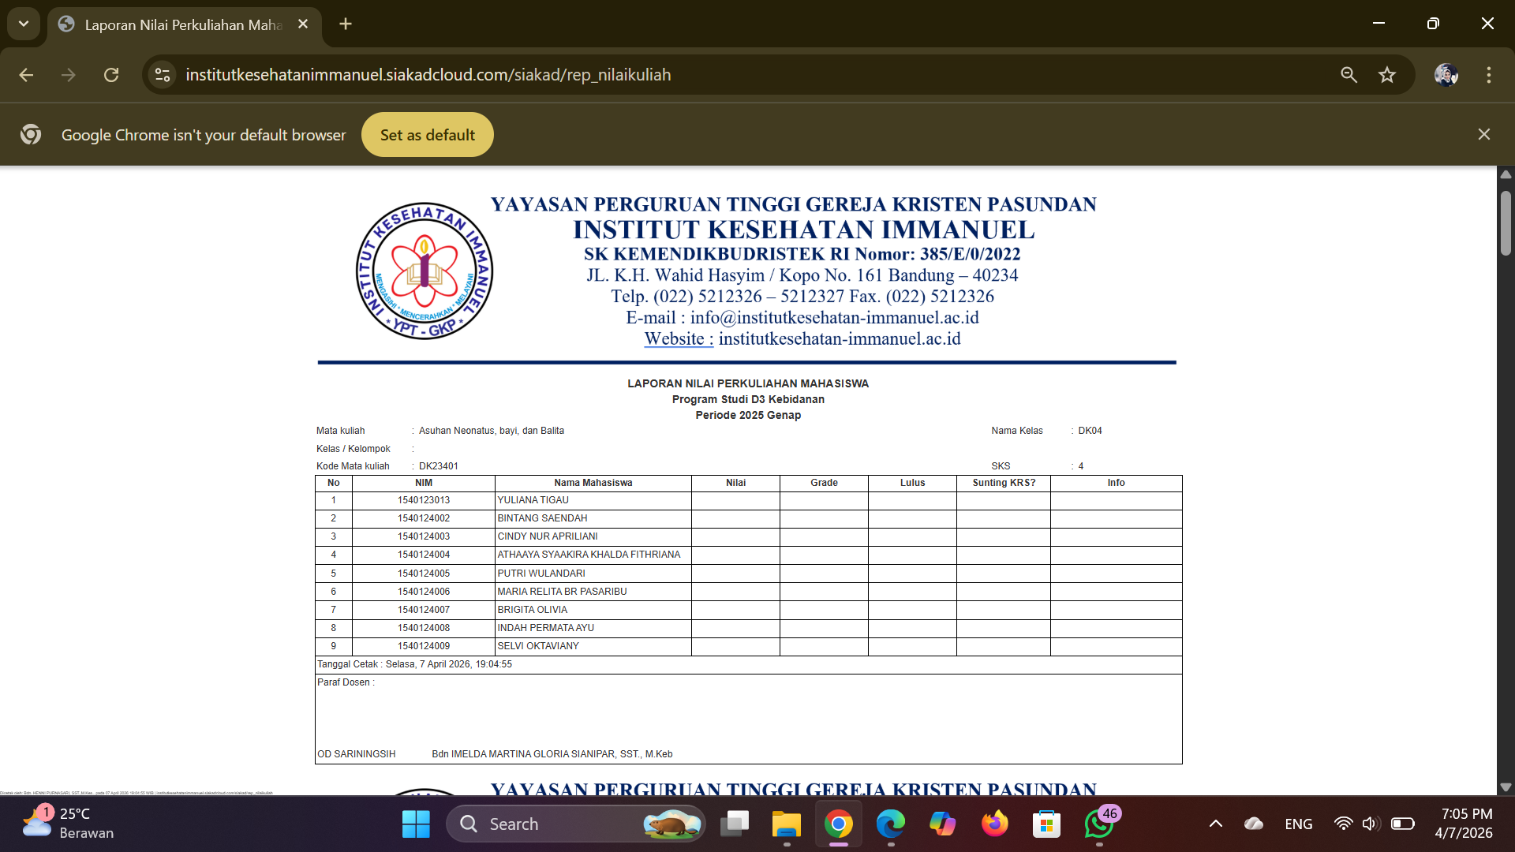This screenshot has height=852, width=1515.
Task: Click the Chrome logo in the infobar
Action: pos(31,135)
